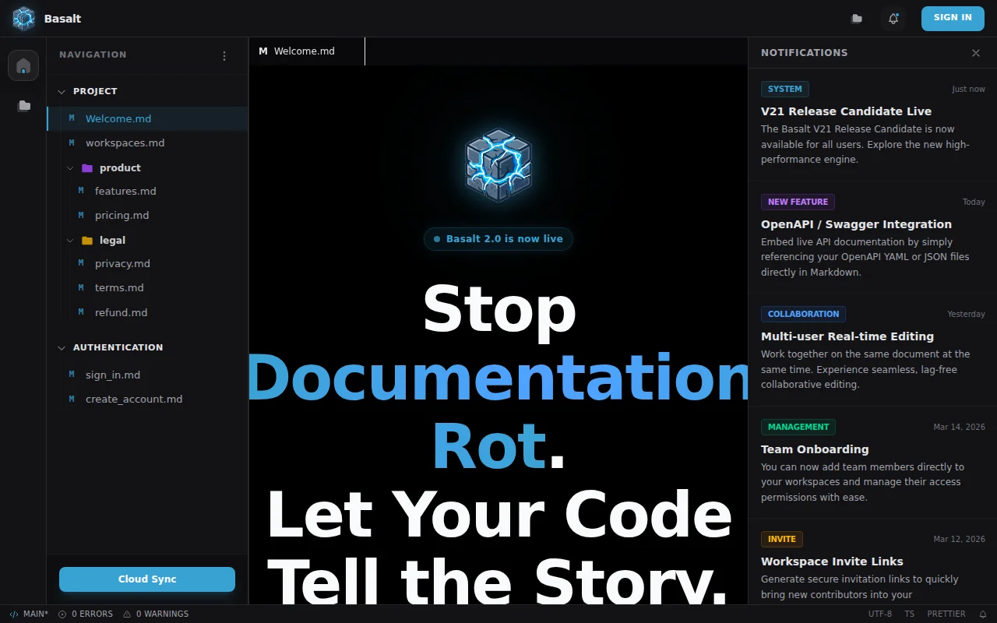Collapse the legal folder chevron

pos(70,241)
